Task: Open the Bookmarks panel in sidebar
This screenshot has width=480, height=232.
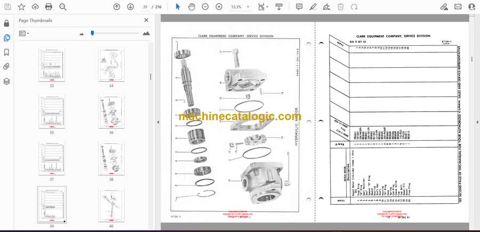Action: (7, 52)
